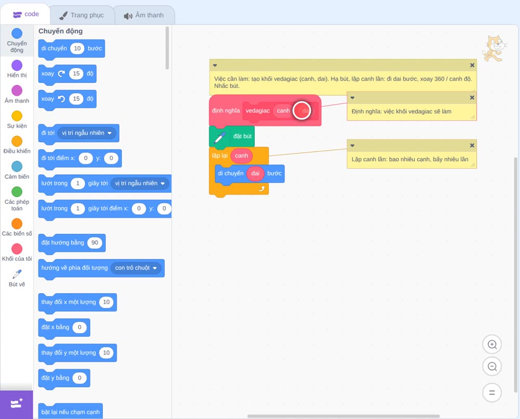
Task: Open con trỏ chuột dropdown
Action: [136, 268]
